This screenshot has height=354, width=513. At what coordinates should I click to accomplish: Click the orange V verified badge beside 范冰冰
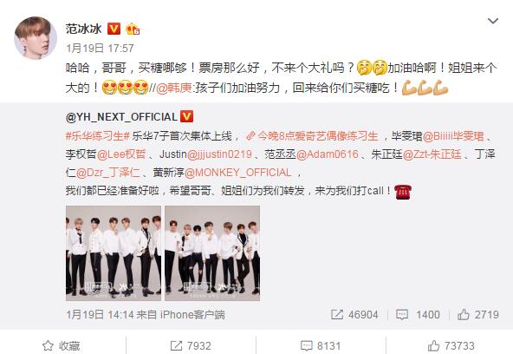(x=114, y=29)
